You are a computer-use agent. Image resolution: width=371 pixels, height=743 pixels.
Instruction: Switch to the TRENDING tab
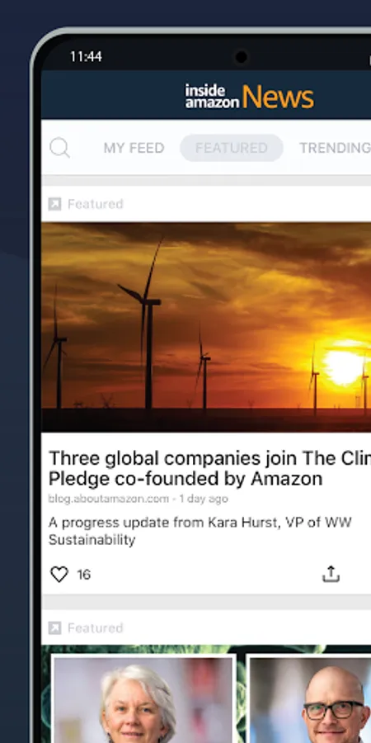[x=335, y=148]
